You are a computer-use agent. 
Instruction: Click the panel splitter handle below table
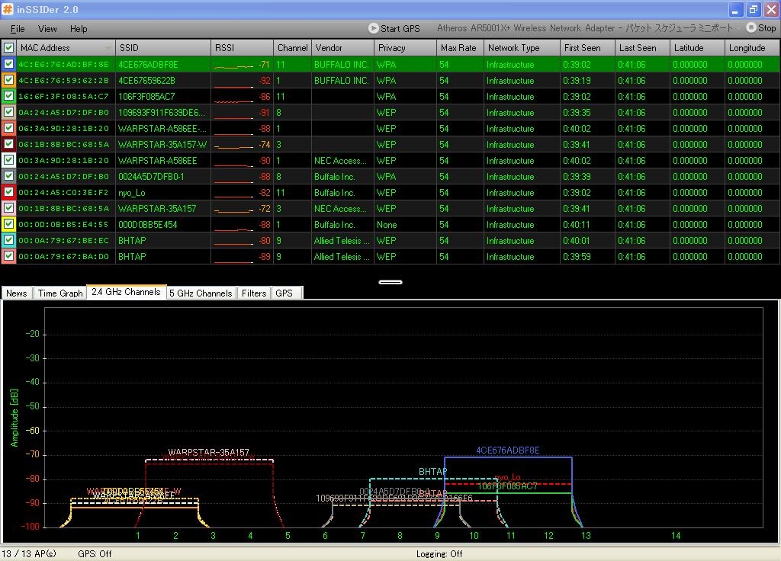click(x=390, y=282)
